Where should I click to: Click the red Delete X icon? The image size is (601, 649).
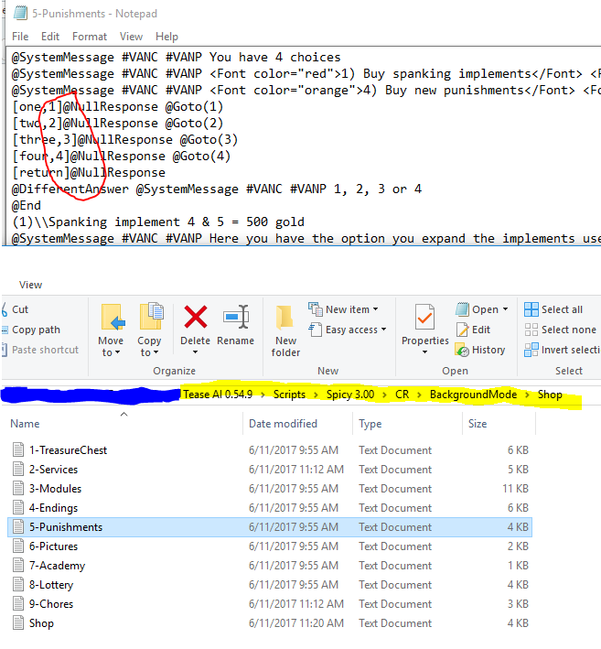(195, 317)
